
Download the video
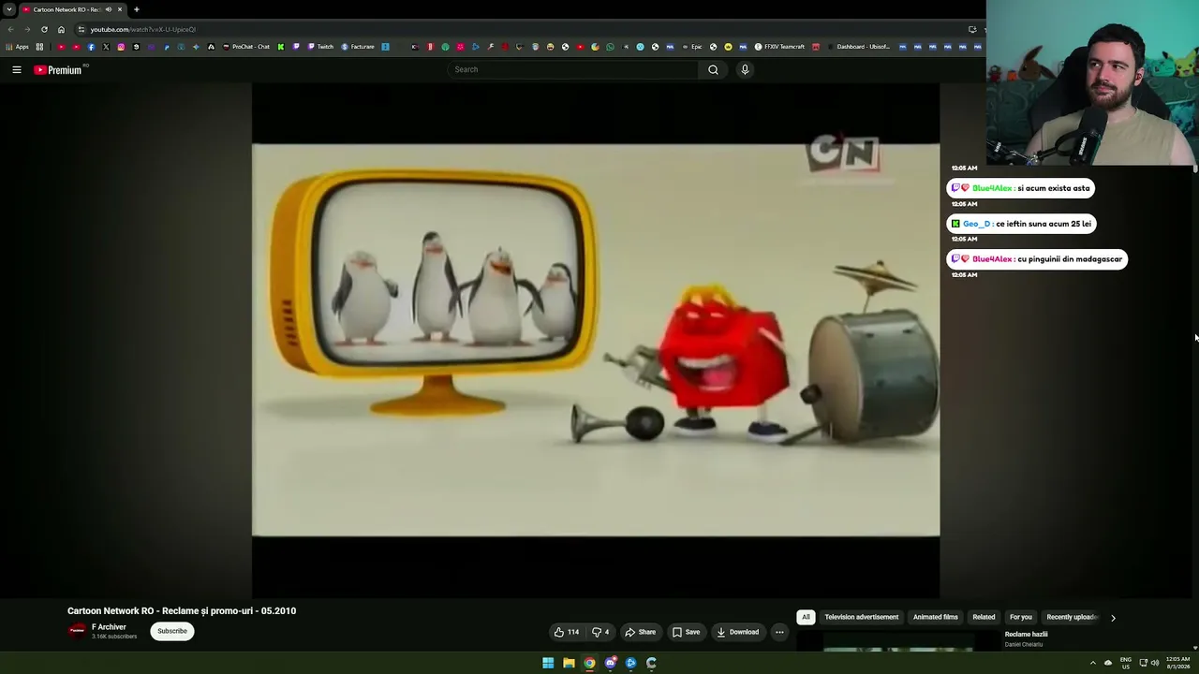[x=738, y=632]
